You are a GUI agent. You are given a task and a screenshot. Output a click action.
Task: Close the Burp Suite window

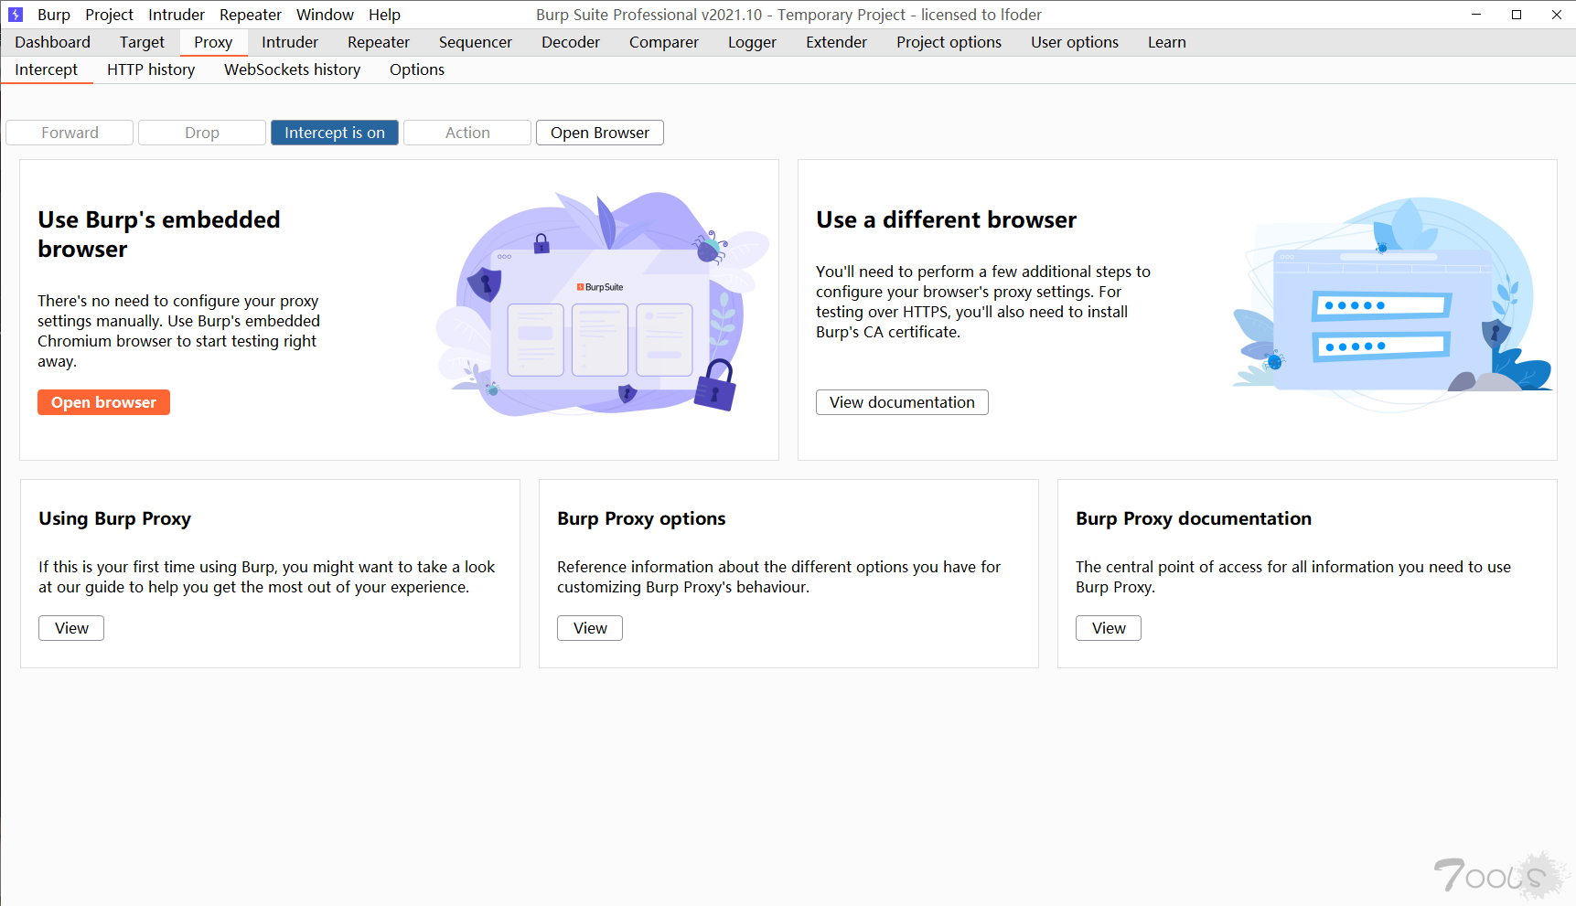(1557, 15)
